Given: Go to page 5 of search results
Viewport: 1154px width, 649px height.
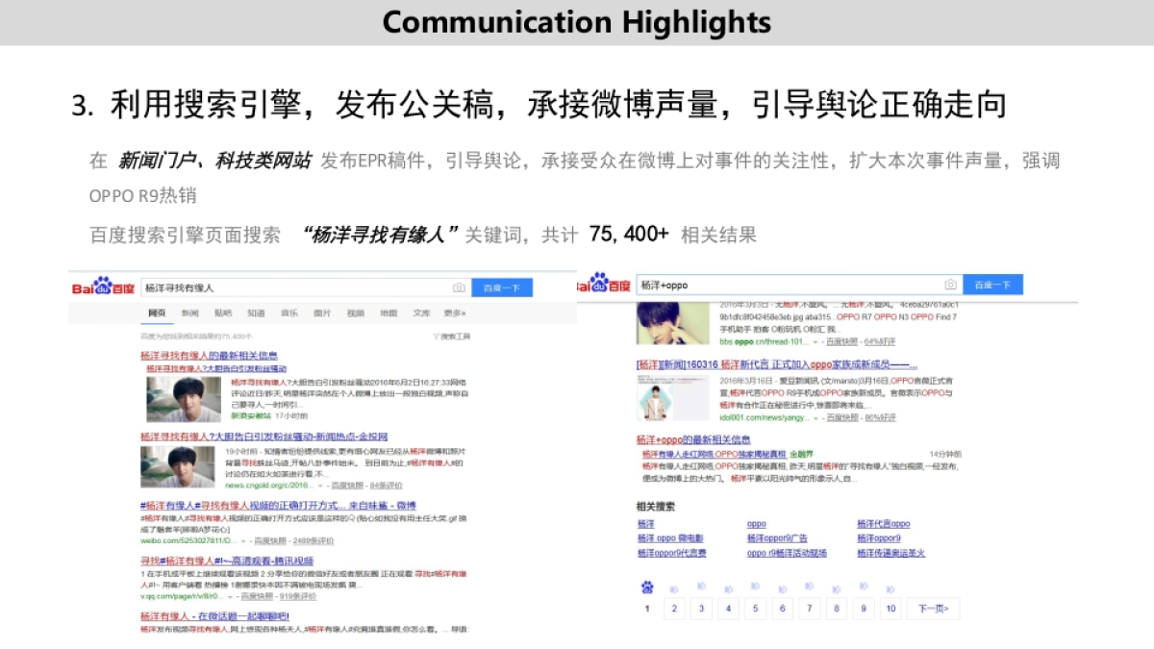Looking at the screenshot, I should point(755,609).
